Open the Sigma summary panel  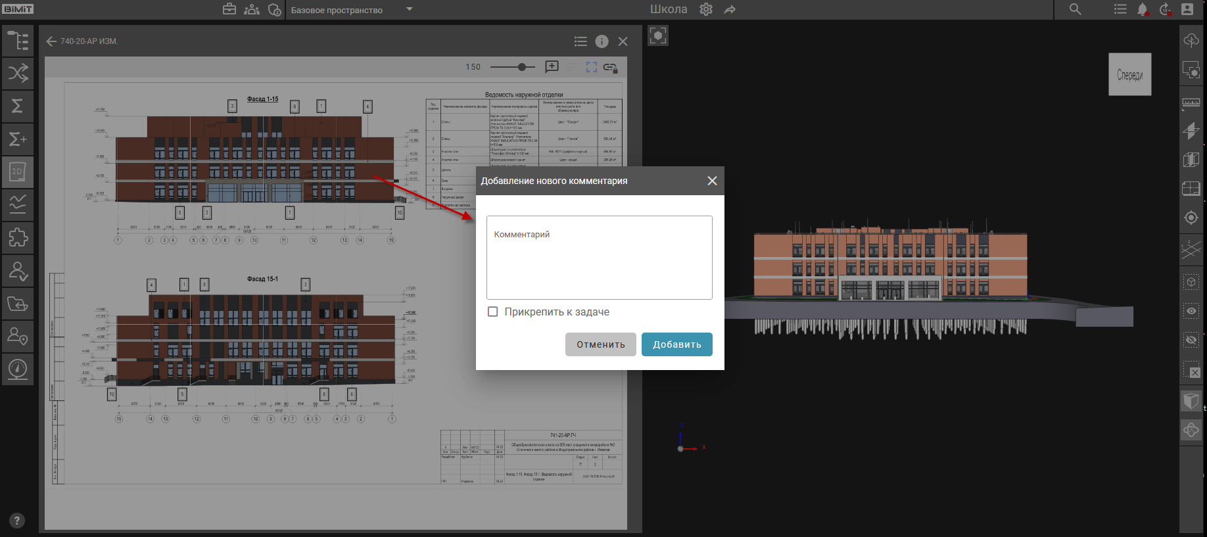pos(18,106)
